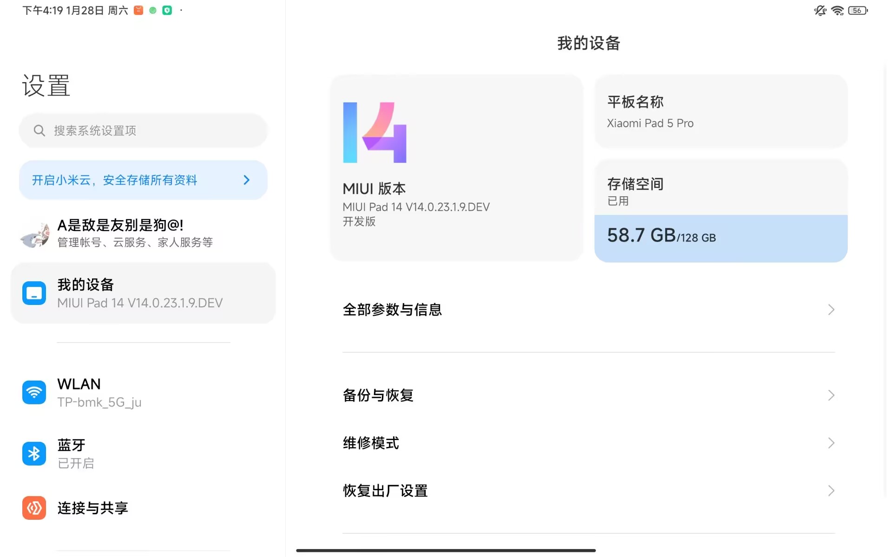Tap the 58.7 GB storage usage bar

[721, 238]
